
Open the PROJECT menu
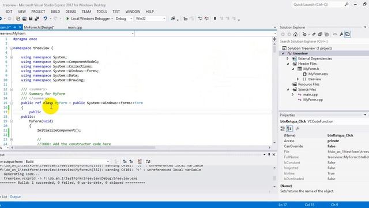(x=38, y=12)
